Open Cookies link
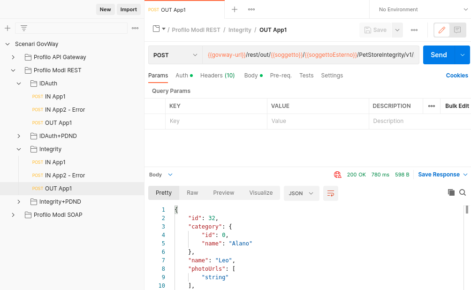 [x=457, y=76]
